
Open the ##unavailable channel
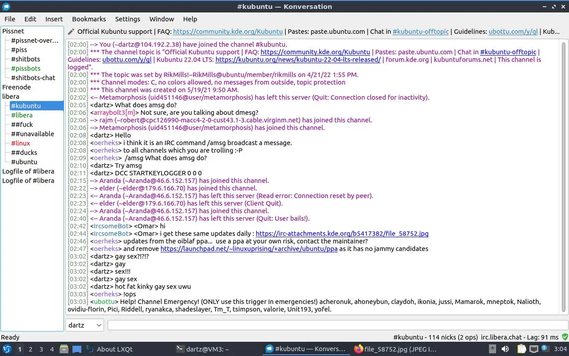(x=32, y=134)
